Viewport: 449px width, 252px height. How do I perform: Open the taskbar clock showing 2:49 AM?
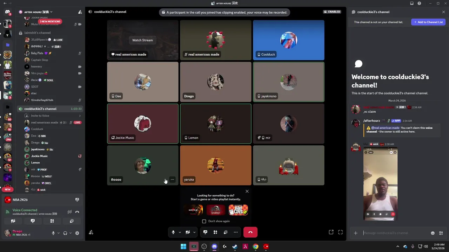coord(438,246)
